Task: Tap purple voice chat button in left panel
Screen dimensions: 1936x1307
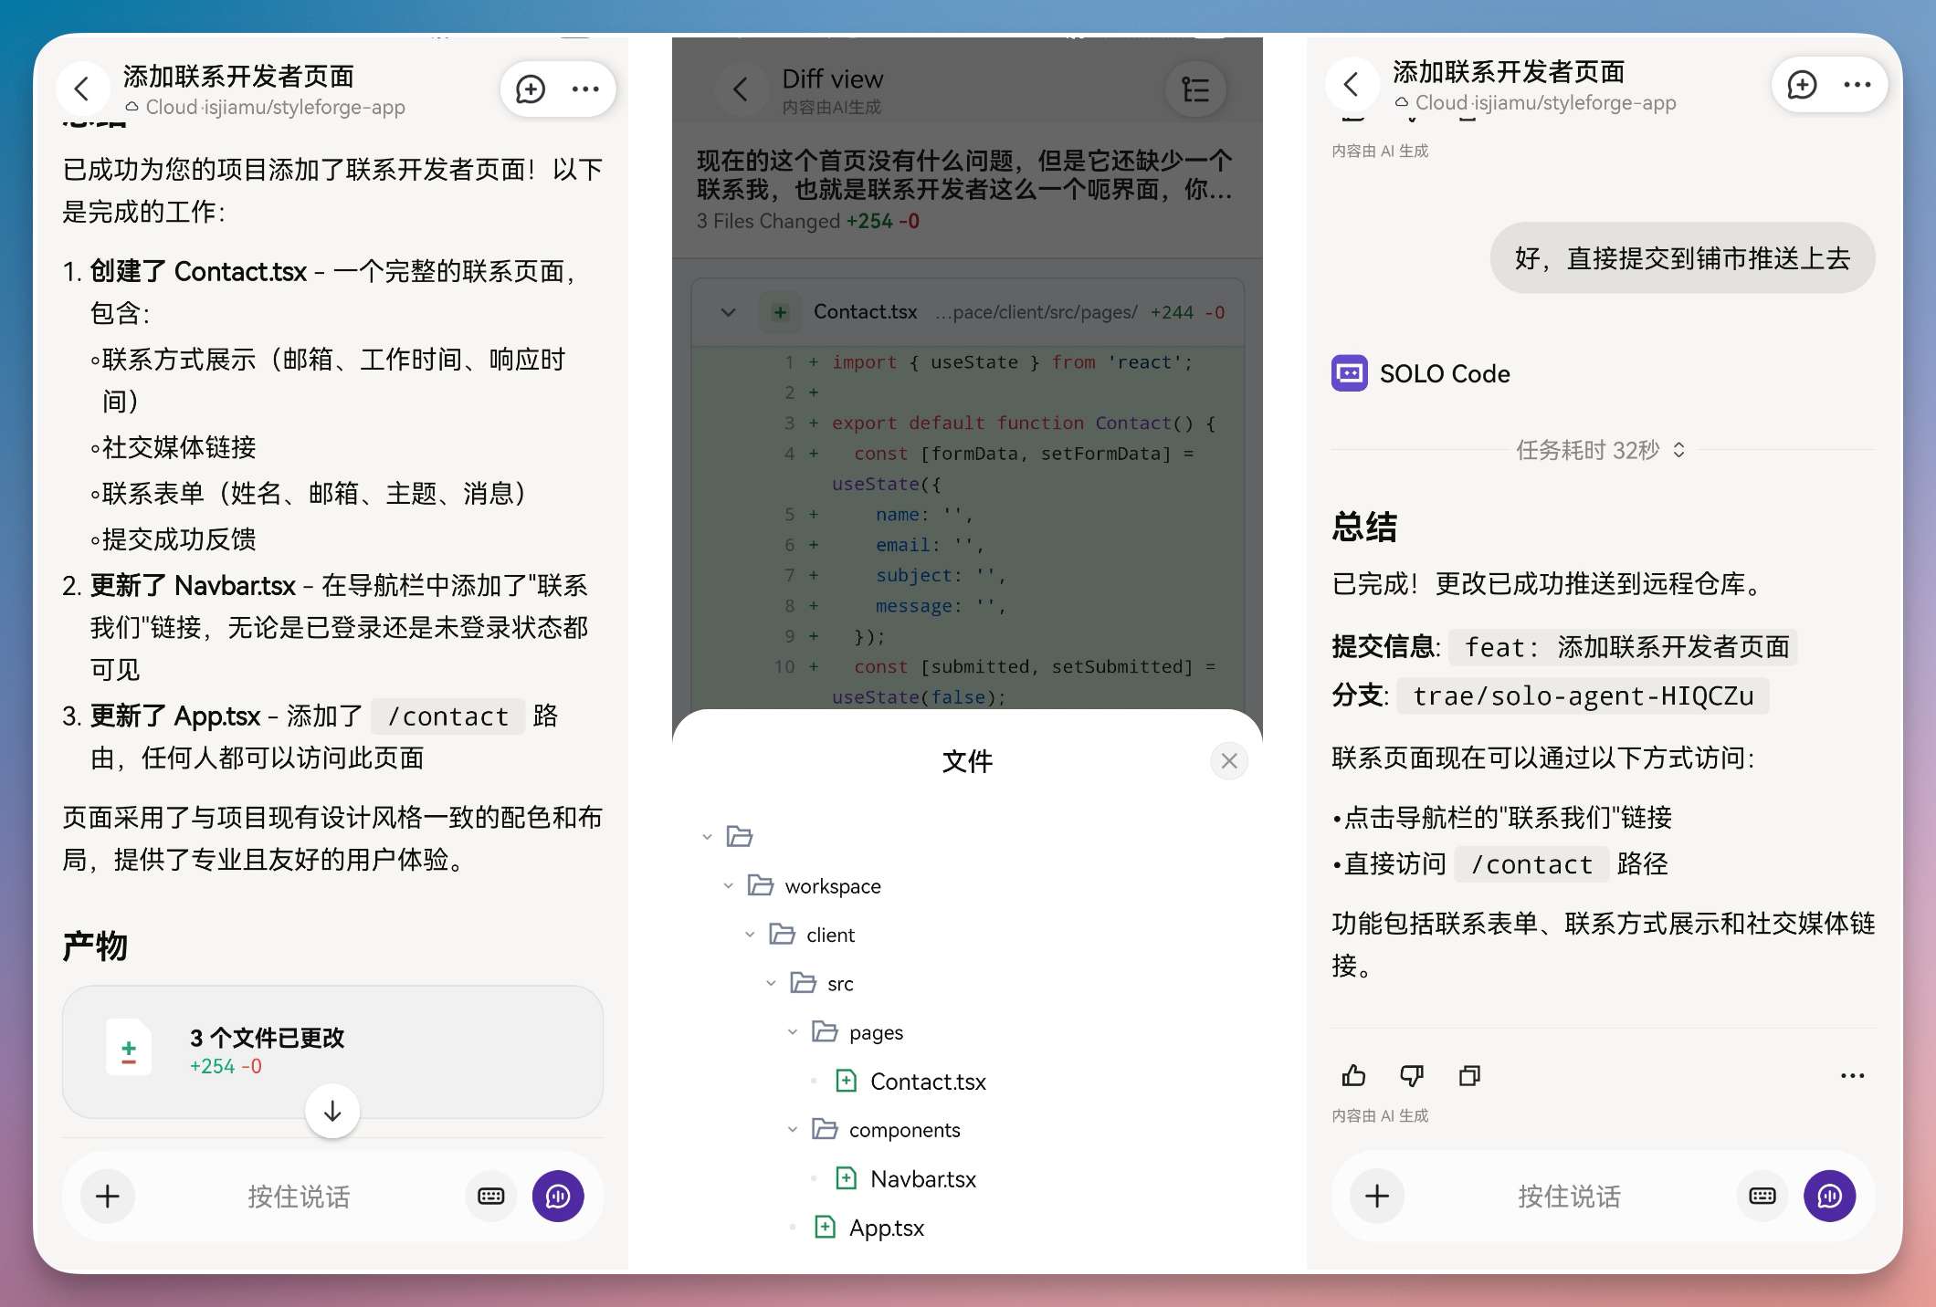Action: coord(558,1196)
